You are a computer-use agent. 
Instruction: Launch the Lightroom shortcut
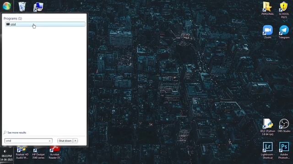click(267, 150)
